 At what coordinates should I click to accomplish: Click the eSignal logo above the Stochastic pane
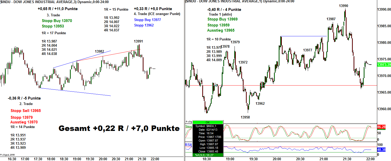pos(189,121)
